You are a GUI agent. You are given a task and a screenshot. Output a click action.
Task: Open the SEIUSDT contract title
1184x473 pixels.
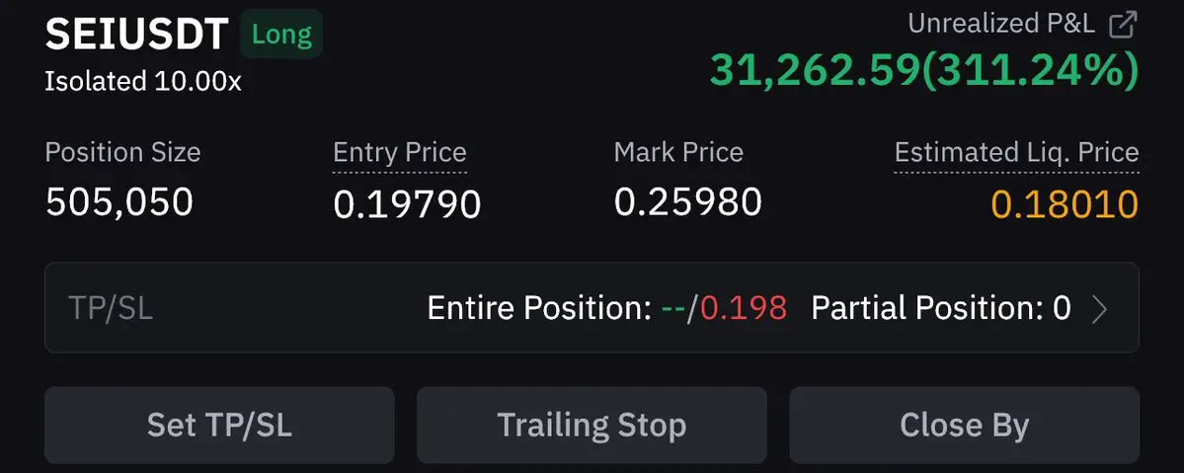coord(136,34)
